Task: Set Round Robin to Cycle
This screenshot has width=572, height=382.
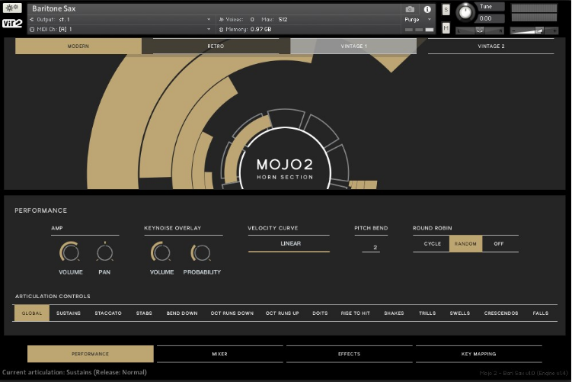Action: [433, 243]
